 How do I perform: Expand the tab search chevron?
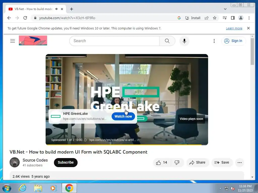tap(225, 9)
